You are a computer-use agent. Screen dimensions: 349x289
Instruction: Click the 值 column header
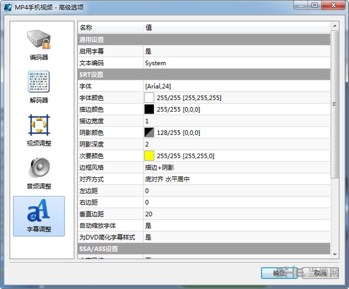click(x=237, y=27)
